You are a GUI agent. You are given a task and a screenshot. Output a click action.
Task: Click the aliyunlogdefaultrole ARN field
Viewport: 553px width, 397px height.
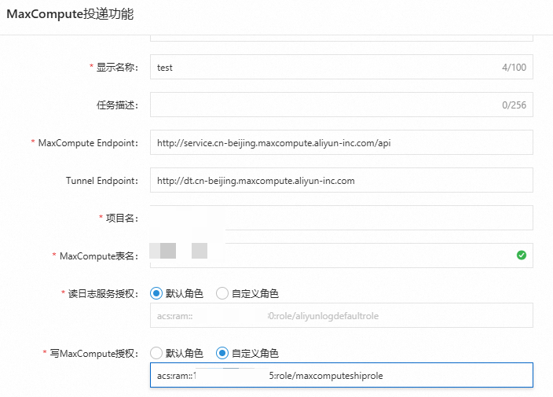point(342,315)
